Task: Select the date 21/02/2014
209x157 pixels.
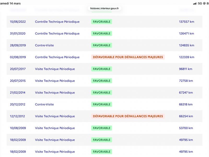Action: pyautogui.click(x=18, y=93)
